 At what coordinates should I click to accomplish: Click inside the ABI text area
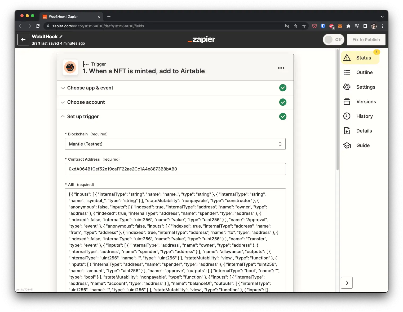(175, 240)
